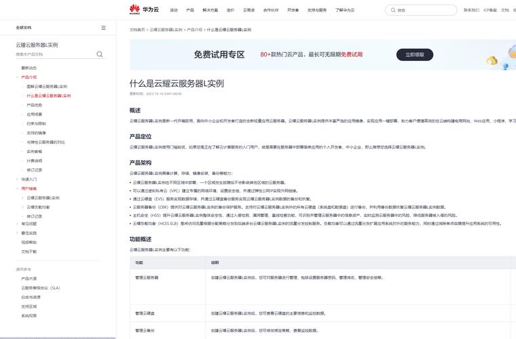Screen dimensions: 516x339
Task: Click the 文档首页 breadcrumb link
Action: [137, 30]
